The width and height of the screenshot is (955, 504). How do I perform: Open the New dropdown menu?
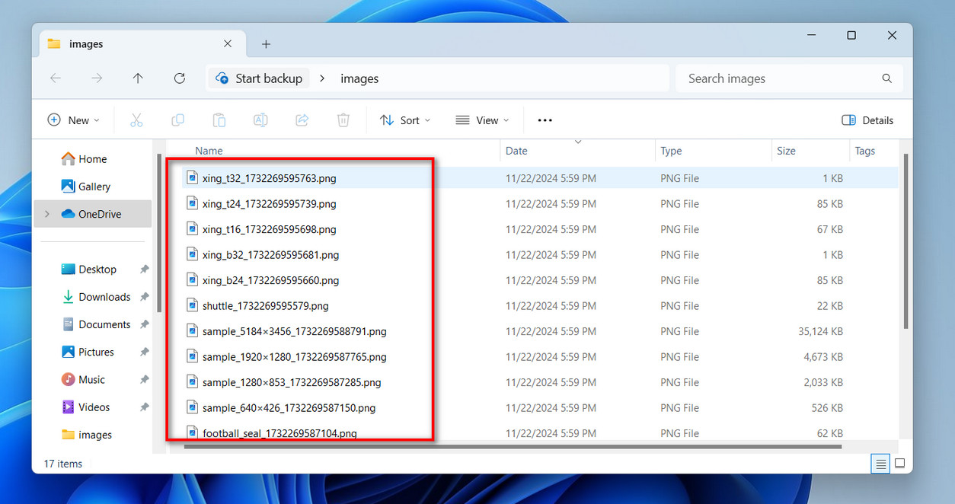75,120
